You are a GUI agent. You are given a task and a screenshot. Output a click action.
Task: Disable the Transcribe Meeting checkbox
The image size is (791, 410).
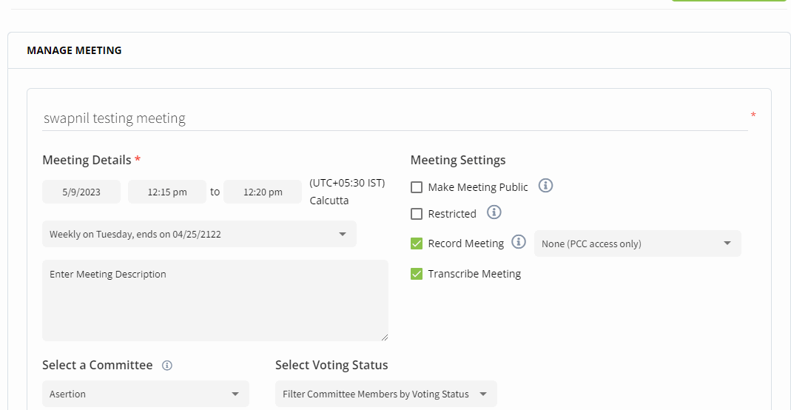417,274
